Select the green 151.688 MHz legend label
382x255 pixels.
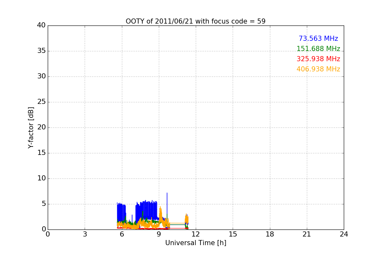click(x=318, y=49)
